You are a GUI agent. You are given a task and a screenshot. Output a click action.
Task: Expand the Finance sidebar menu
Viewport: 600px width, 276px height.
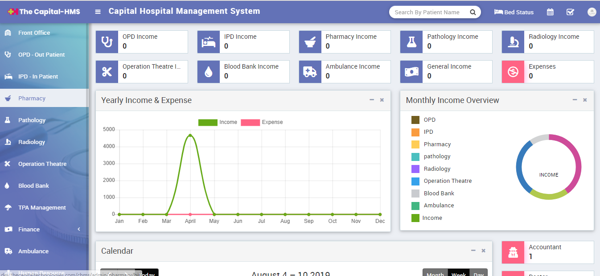(x=44, y=229)
